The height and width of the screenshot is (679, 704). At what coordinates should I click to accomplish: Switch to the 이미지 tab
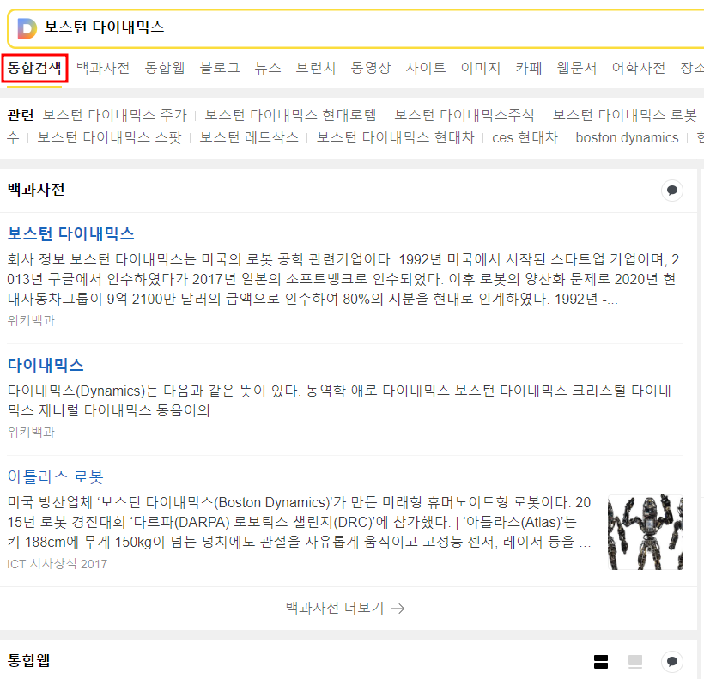click(x=481, y=68)
